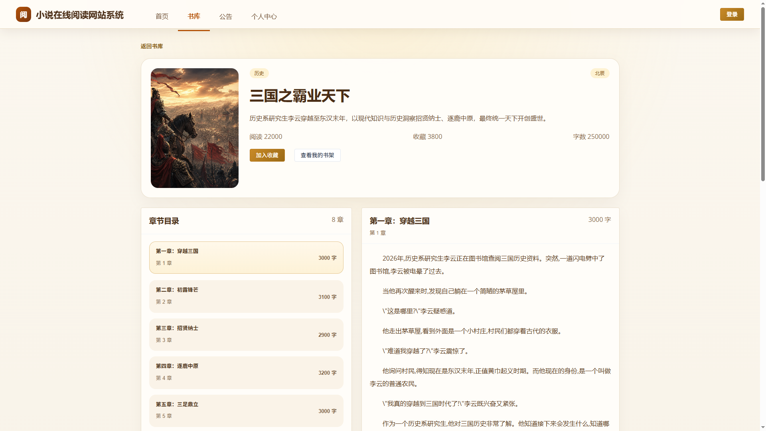Open the 公告 nav tab
766x431 pixels.
[225, 16]
